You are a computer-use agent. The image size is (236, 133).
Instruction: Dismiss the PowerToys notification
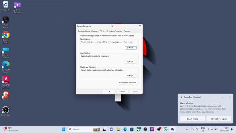[x=229, y=98]
